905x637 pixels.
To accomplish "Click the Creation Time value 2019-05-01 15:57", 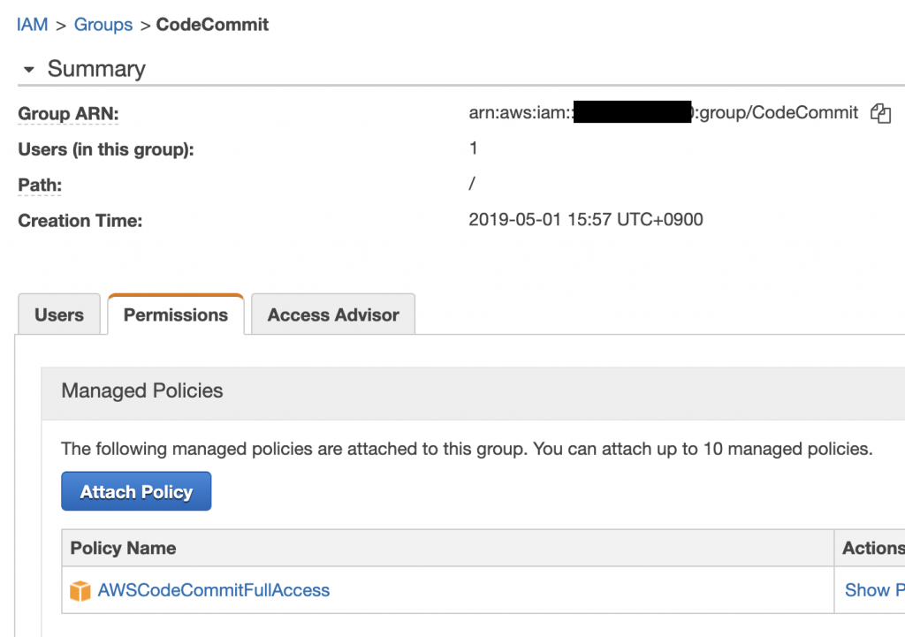I will point(586,220).
